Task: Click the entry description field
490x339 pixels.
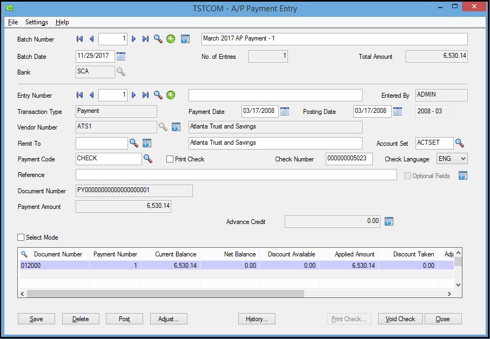Action: pos(276,95)
